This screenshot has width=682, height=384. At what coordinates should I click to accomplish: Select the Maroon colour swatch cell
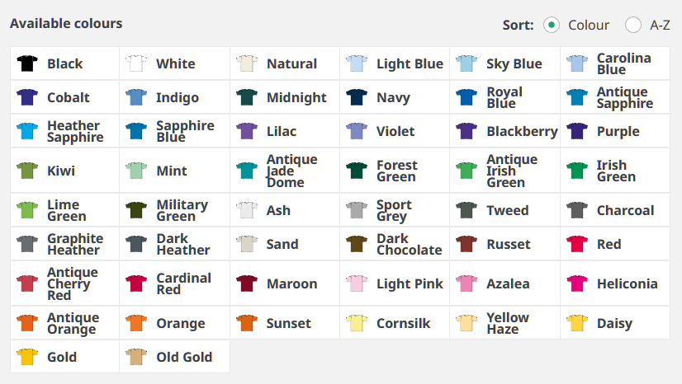click(284, 283)
